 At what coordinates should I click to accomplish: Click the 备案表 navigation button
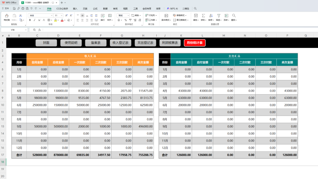(x=96, y=43)
